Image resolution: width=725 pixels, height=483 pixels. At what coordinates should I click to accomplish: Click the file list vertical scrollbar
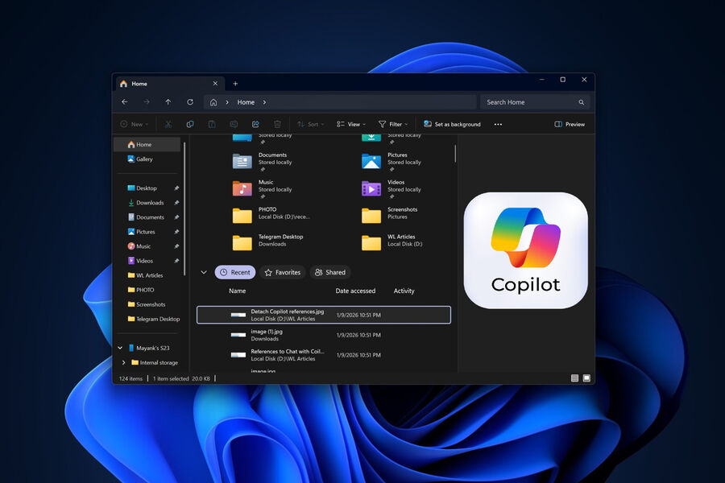455,153
